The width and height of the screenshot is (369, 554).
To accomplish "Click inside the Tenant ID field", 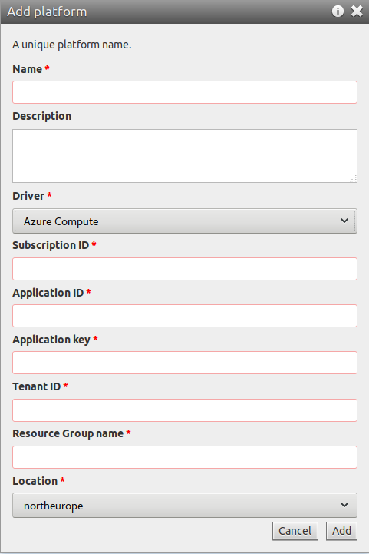I will click(185, 410).
